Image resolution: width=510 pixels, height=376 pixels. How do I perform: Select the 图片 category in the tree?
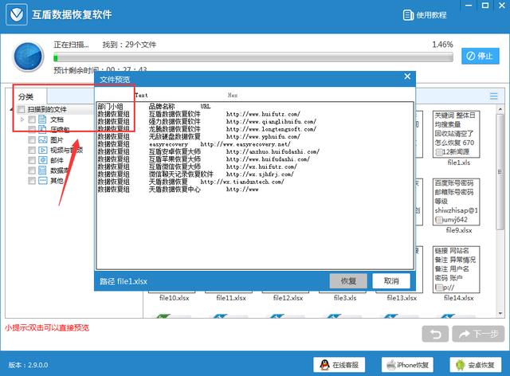tap(57, 140)
